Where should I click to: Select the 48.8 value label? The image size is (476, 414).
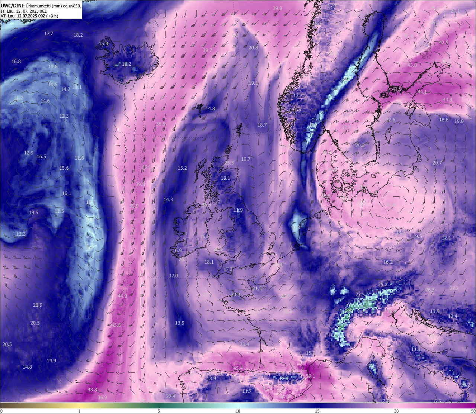[x=92, y=389]
